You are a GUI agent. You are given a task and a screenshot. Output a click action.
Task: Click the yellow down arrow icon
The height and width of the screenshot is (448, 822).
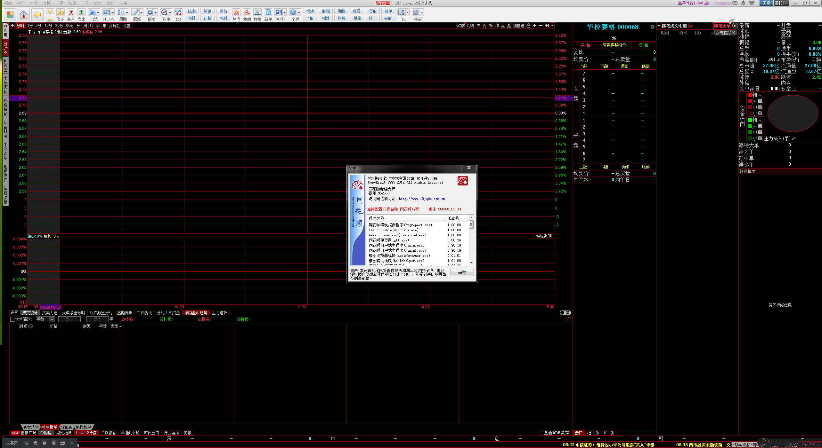pos(50,19)
